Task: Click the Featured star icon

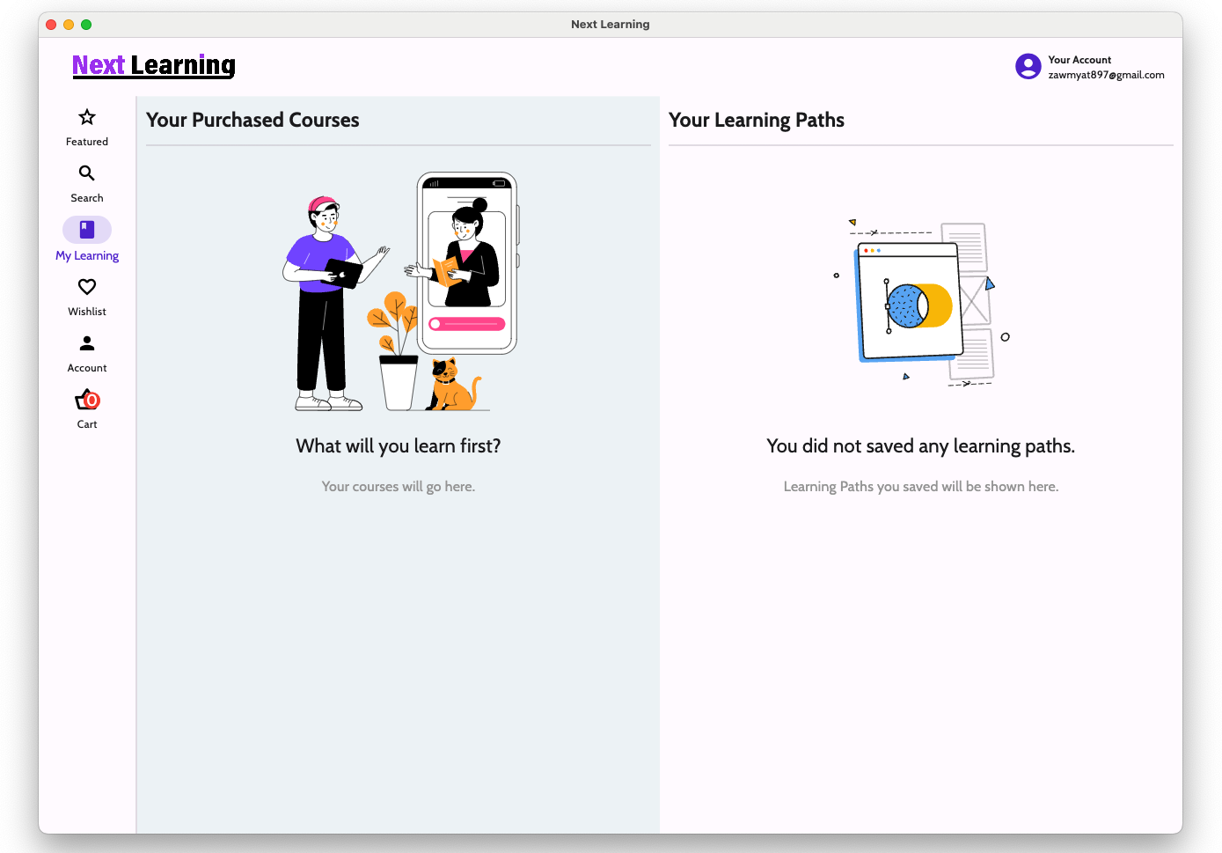Action: [x=87, y=117]
